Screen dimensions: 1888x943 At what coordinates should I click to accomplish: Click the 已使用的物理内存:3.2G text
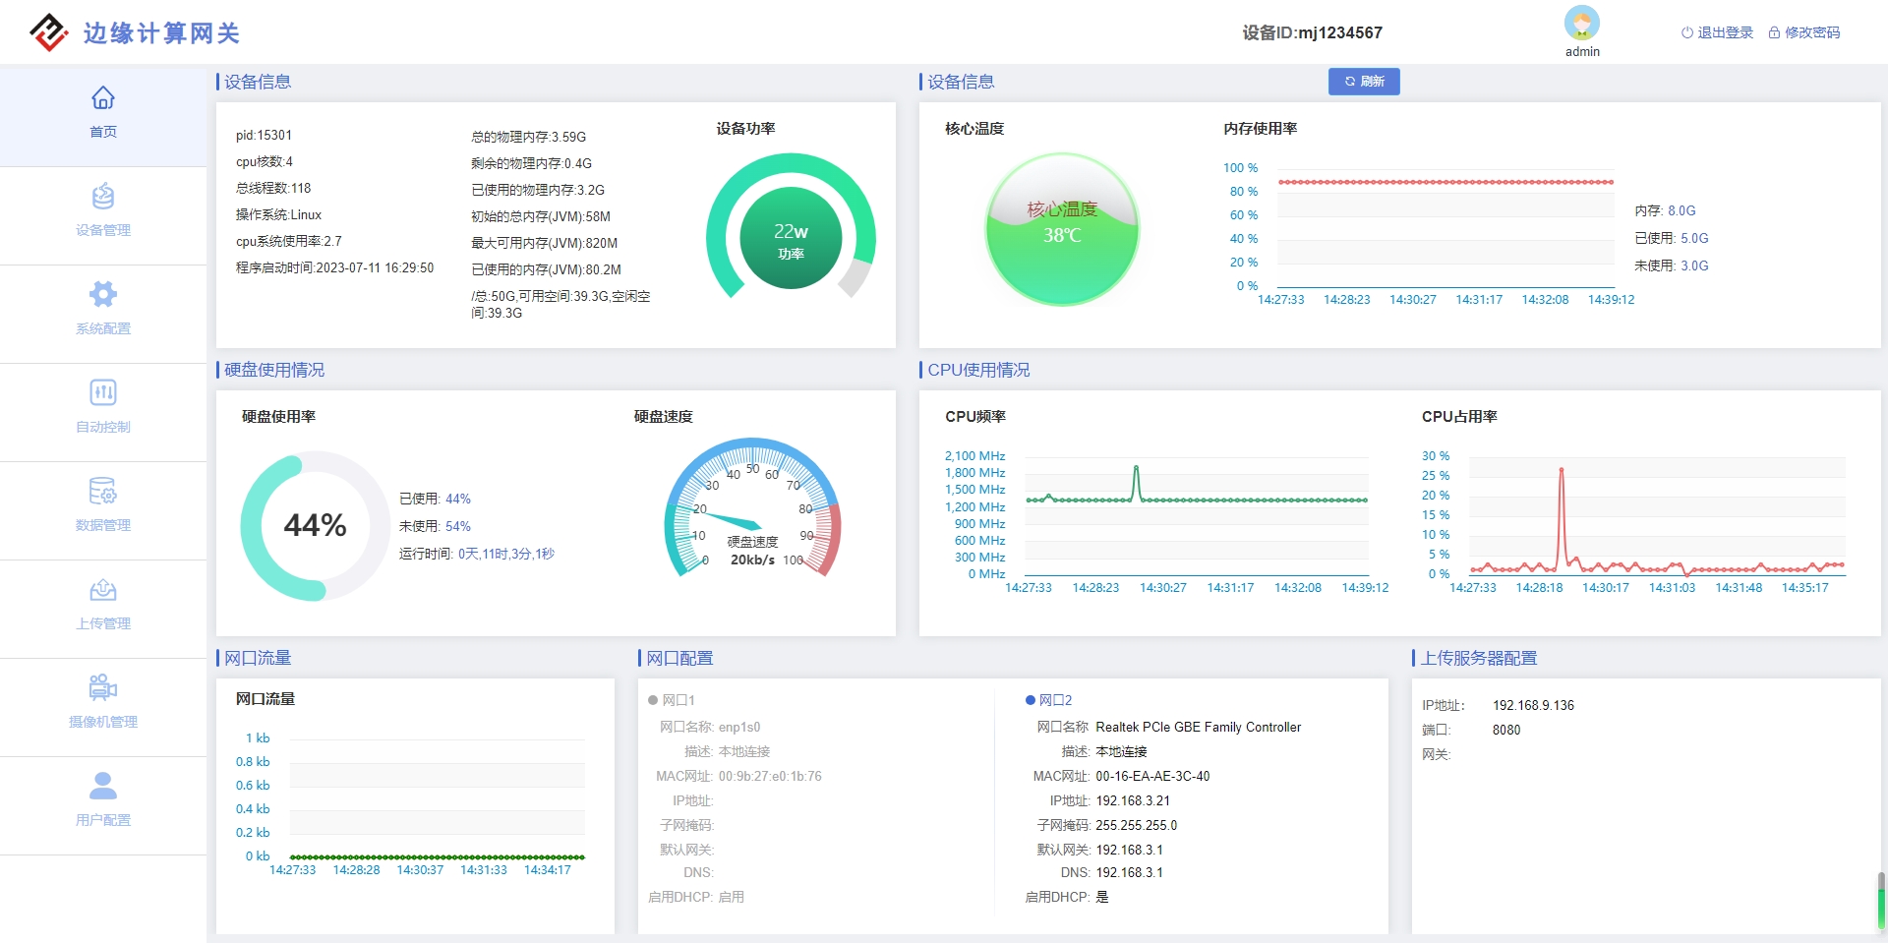pos(538,191)
